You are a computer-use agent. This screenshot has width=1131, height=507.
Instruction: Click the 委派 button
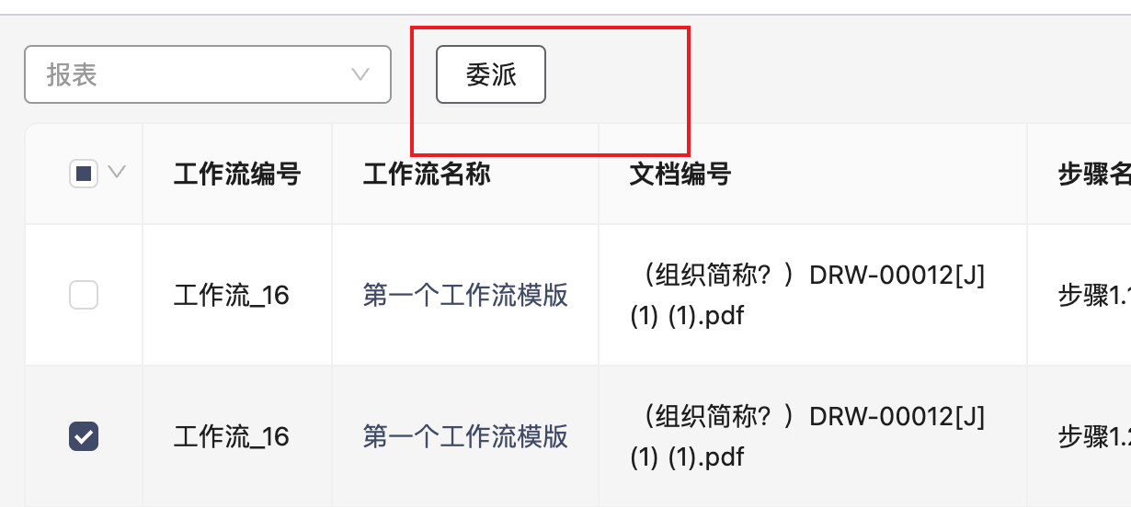491,74
